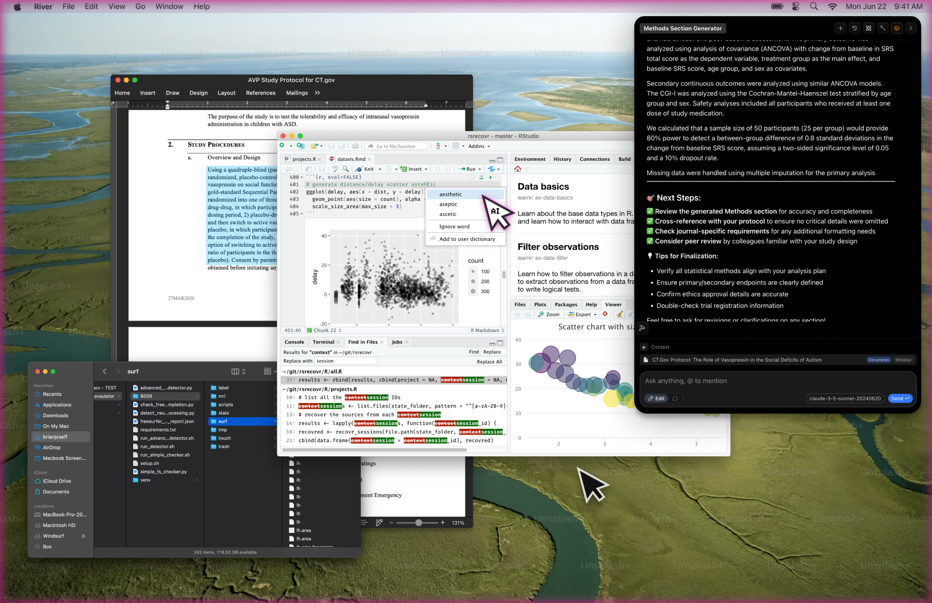Open chunk options gear on line 400
The image size is (932, 603).
pyautogui.click(x=472, y=177)
